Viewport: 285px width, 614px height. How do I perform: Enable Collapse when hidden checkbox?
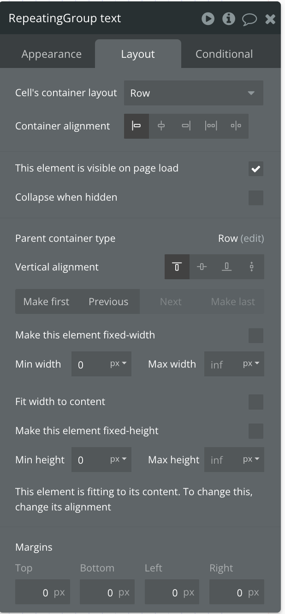(x=256, y=198)
